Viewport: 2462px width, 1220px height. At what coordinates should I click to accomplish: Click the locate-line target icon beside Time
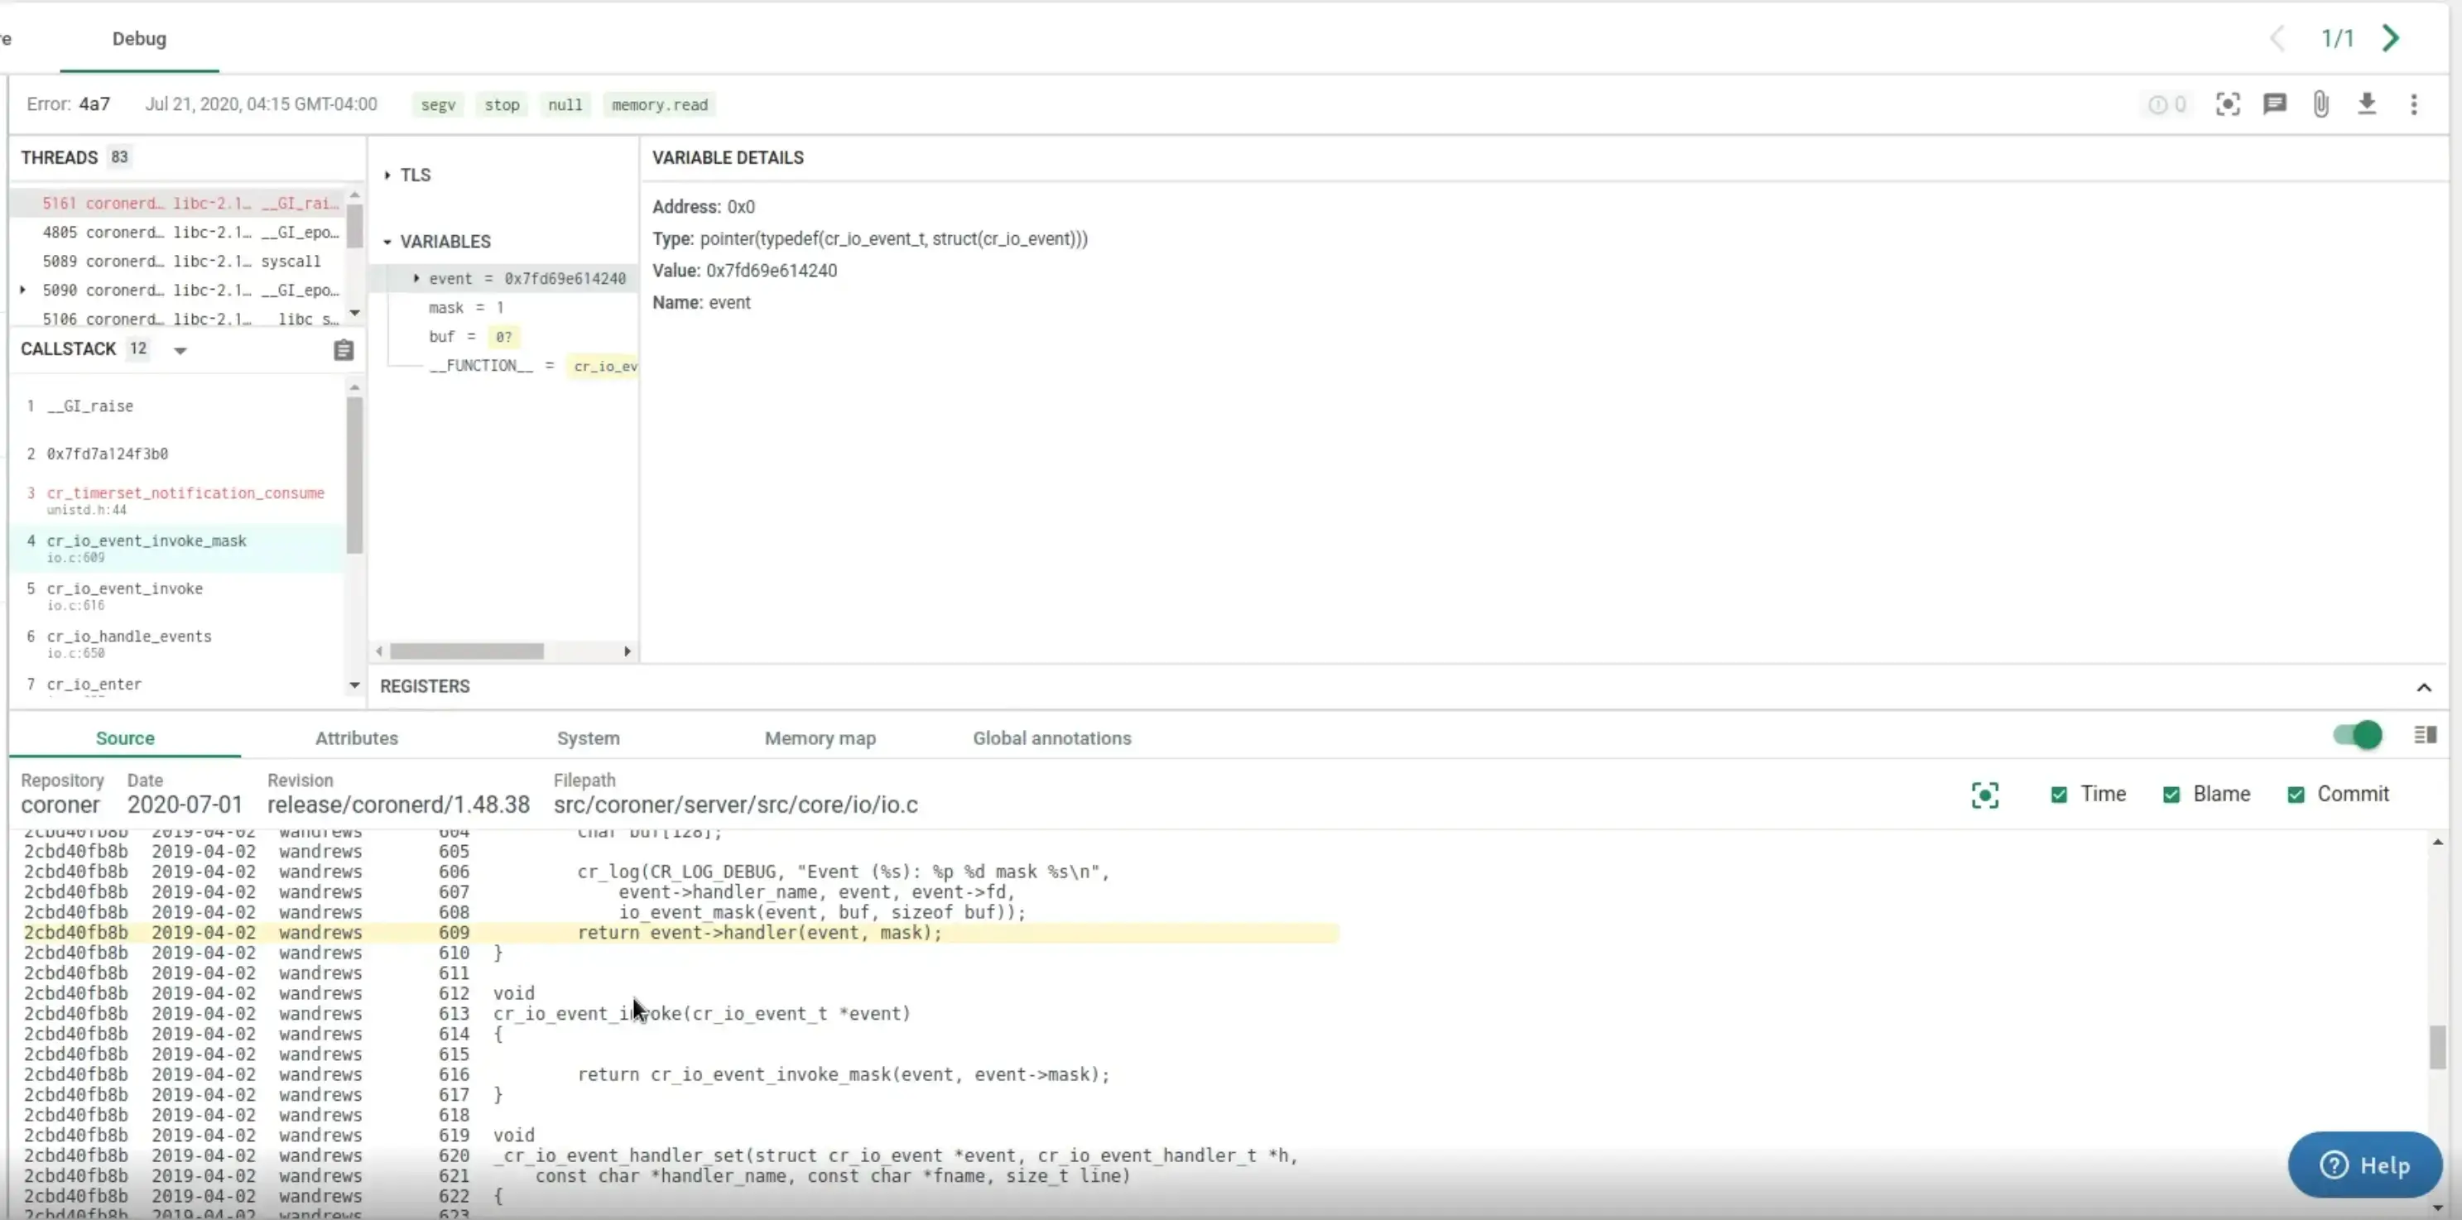click(1984, 795)
